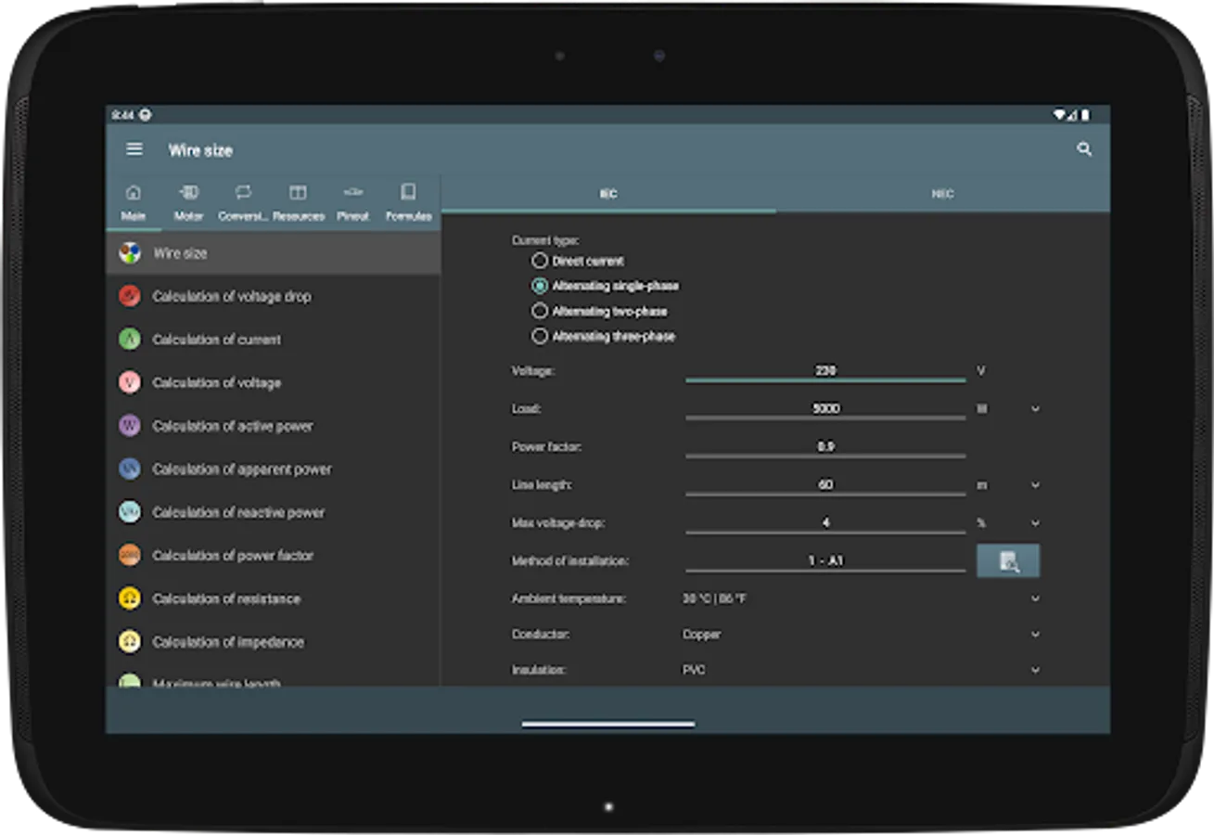The width and height of the screenshot is (1214, 835).
Task: Select the Direct current radio button
Action: click(540, 262)
